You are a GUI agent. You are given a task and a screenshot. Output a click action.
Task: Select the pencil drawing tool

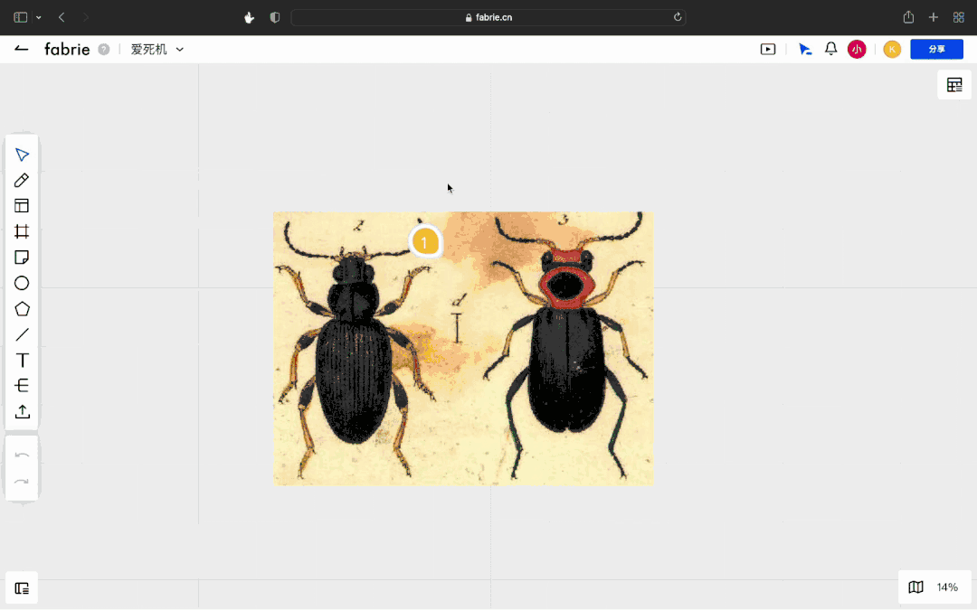click(22, 181)
